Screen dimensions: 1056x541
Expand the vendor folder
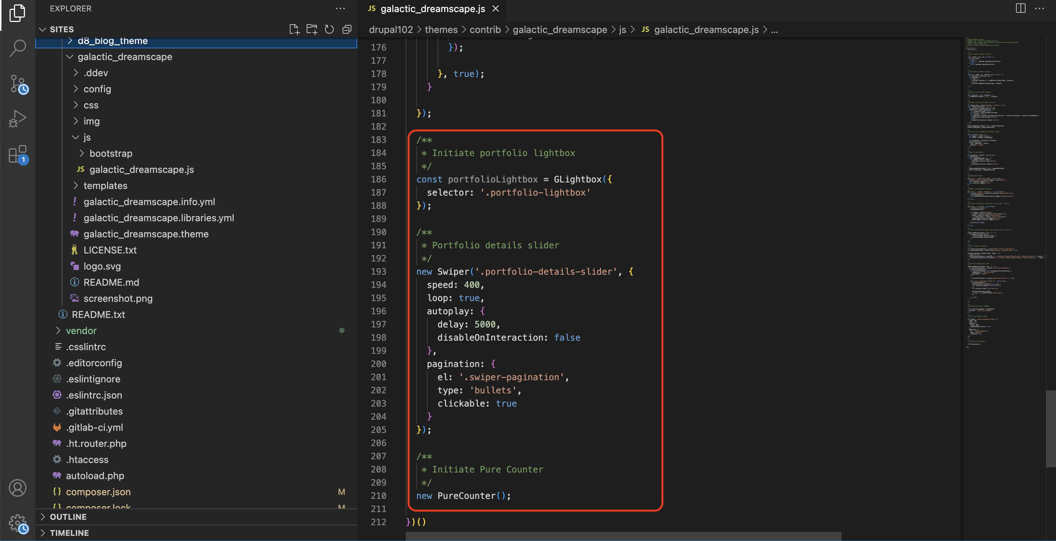point(81,331)
